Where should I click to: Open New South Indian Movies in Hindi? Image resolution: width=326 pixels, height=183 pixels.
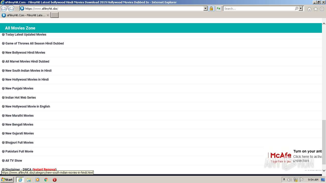28,71
